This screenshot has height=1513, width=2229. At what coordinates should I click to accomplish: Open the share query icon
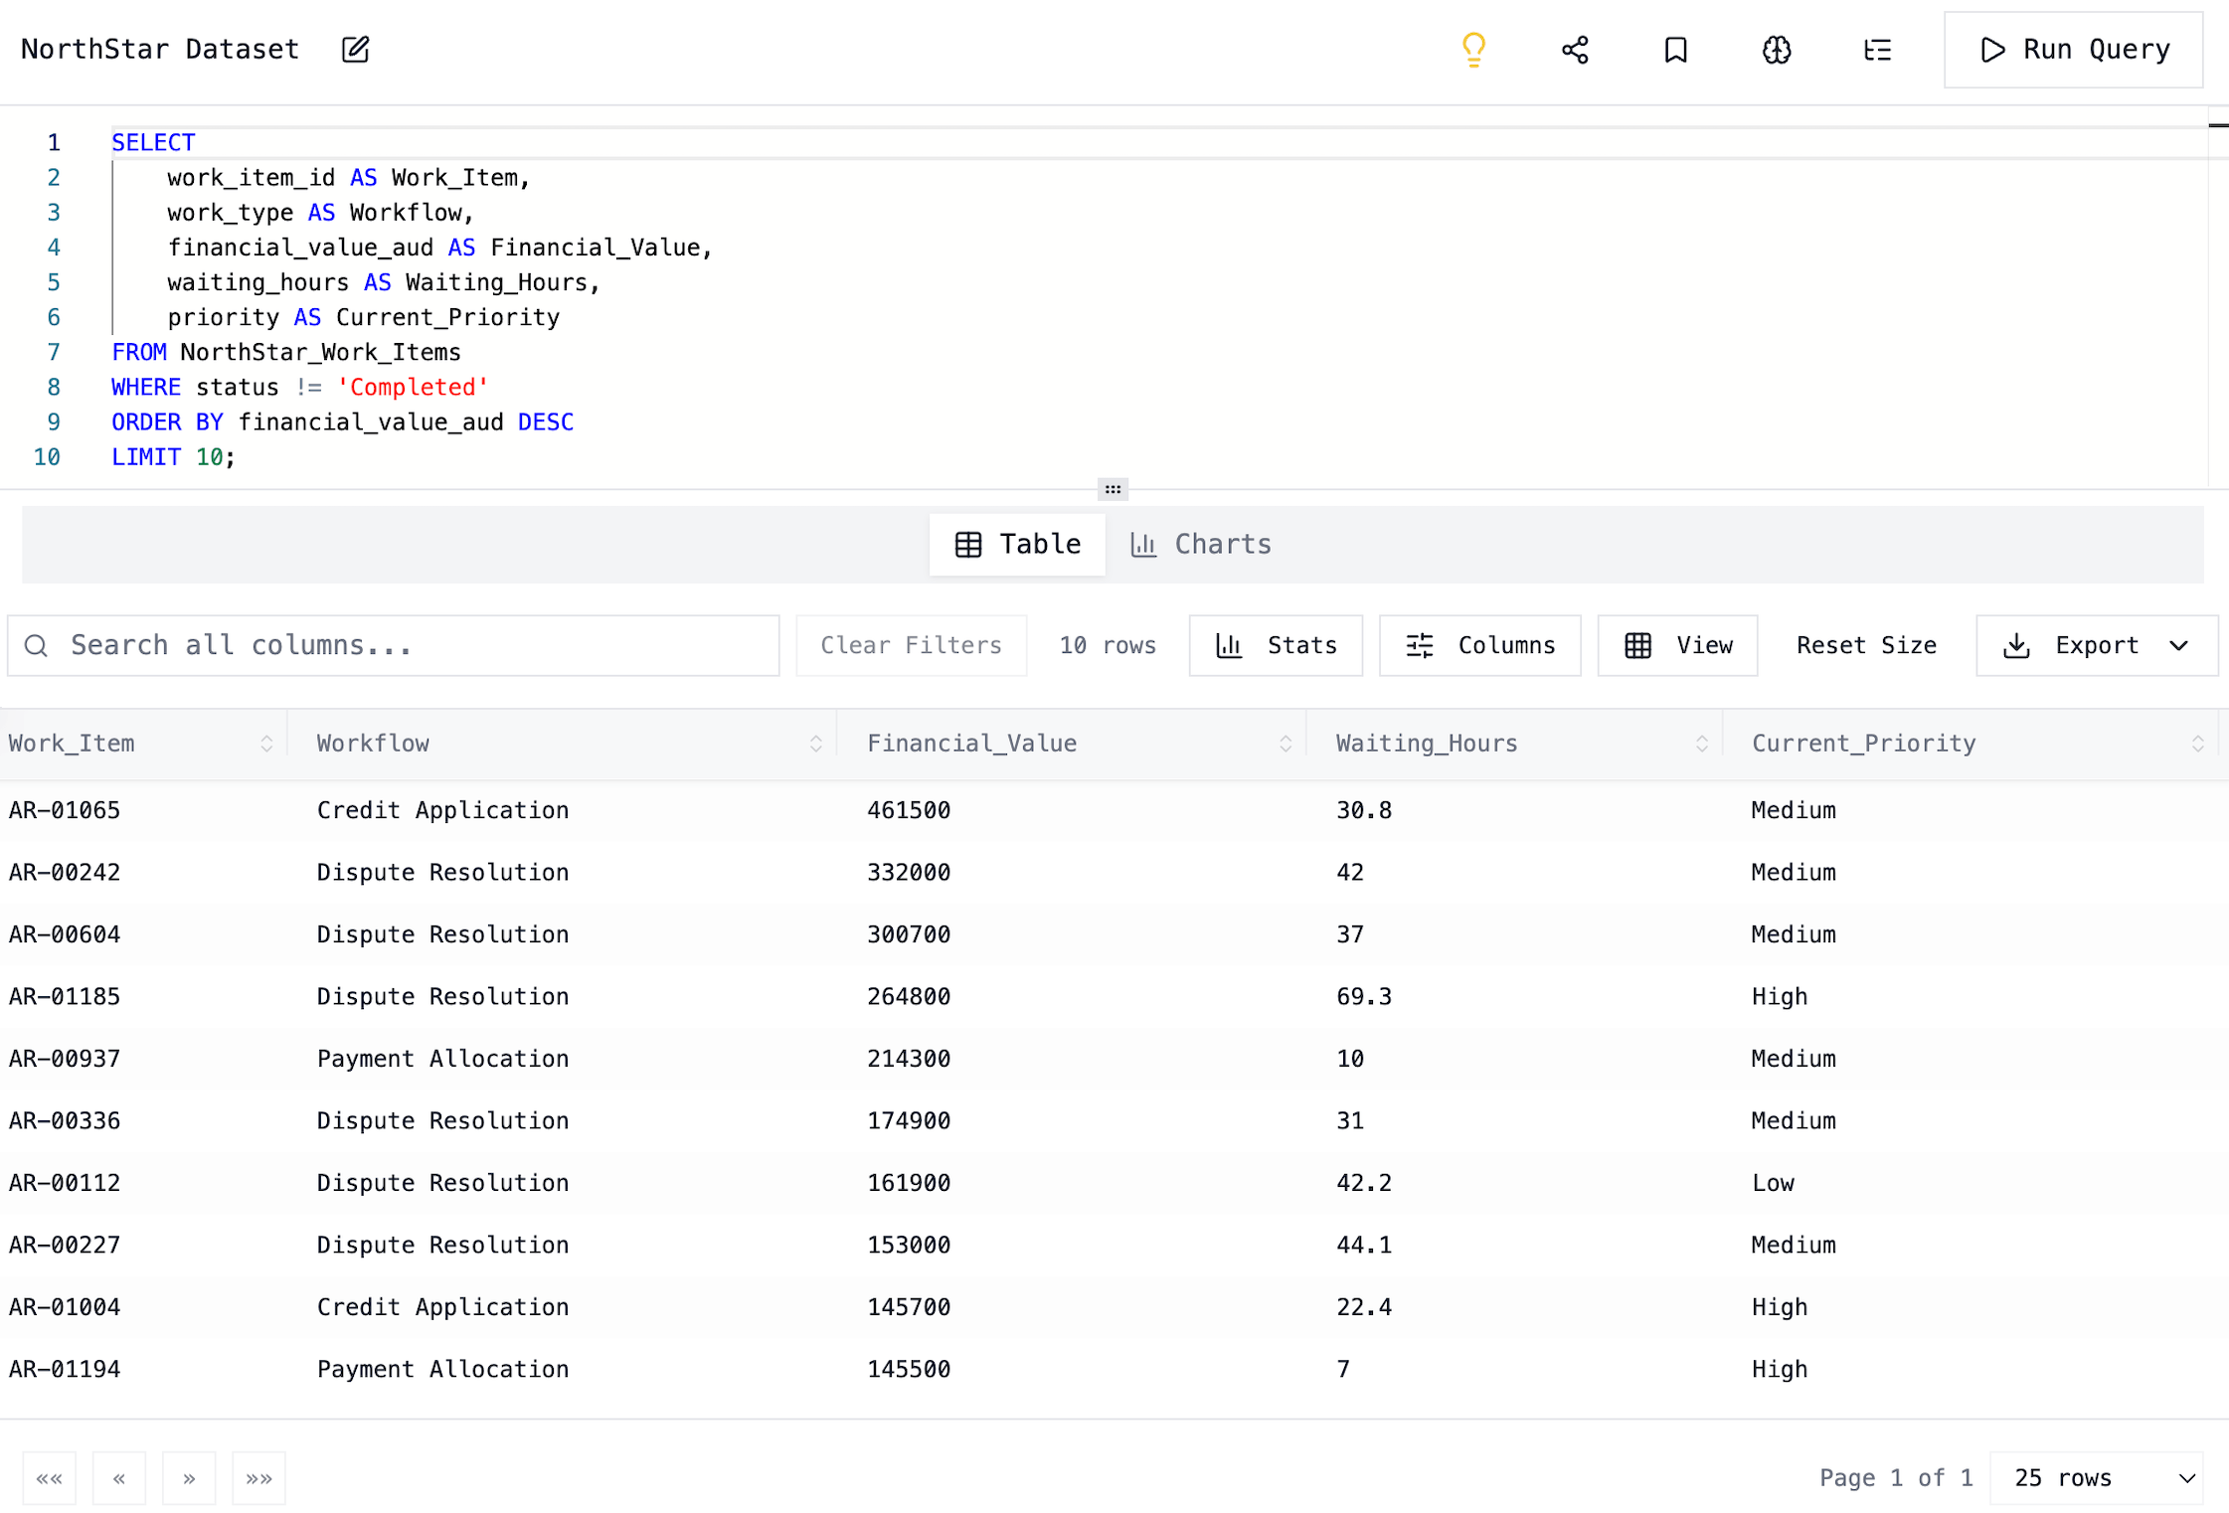[1575, 50]
